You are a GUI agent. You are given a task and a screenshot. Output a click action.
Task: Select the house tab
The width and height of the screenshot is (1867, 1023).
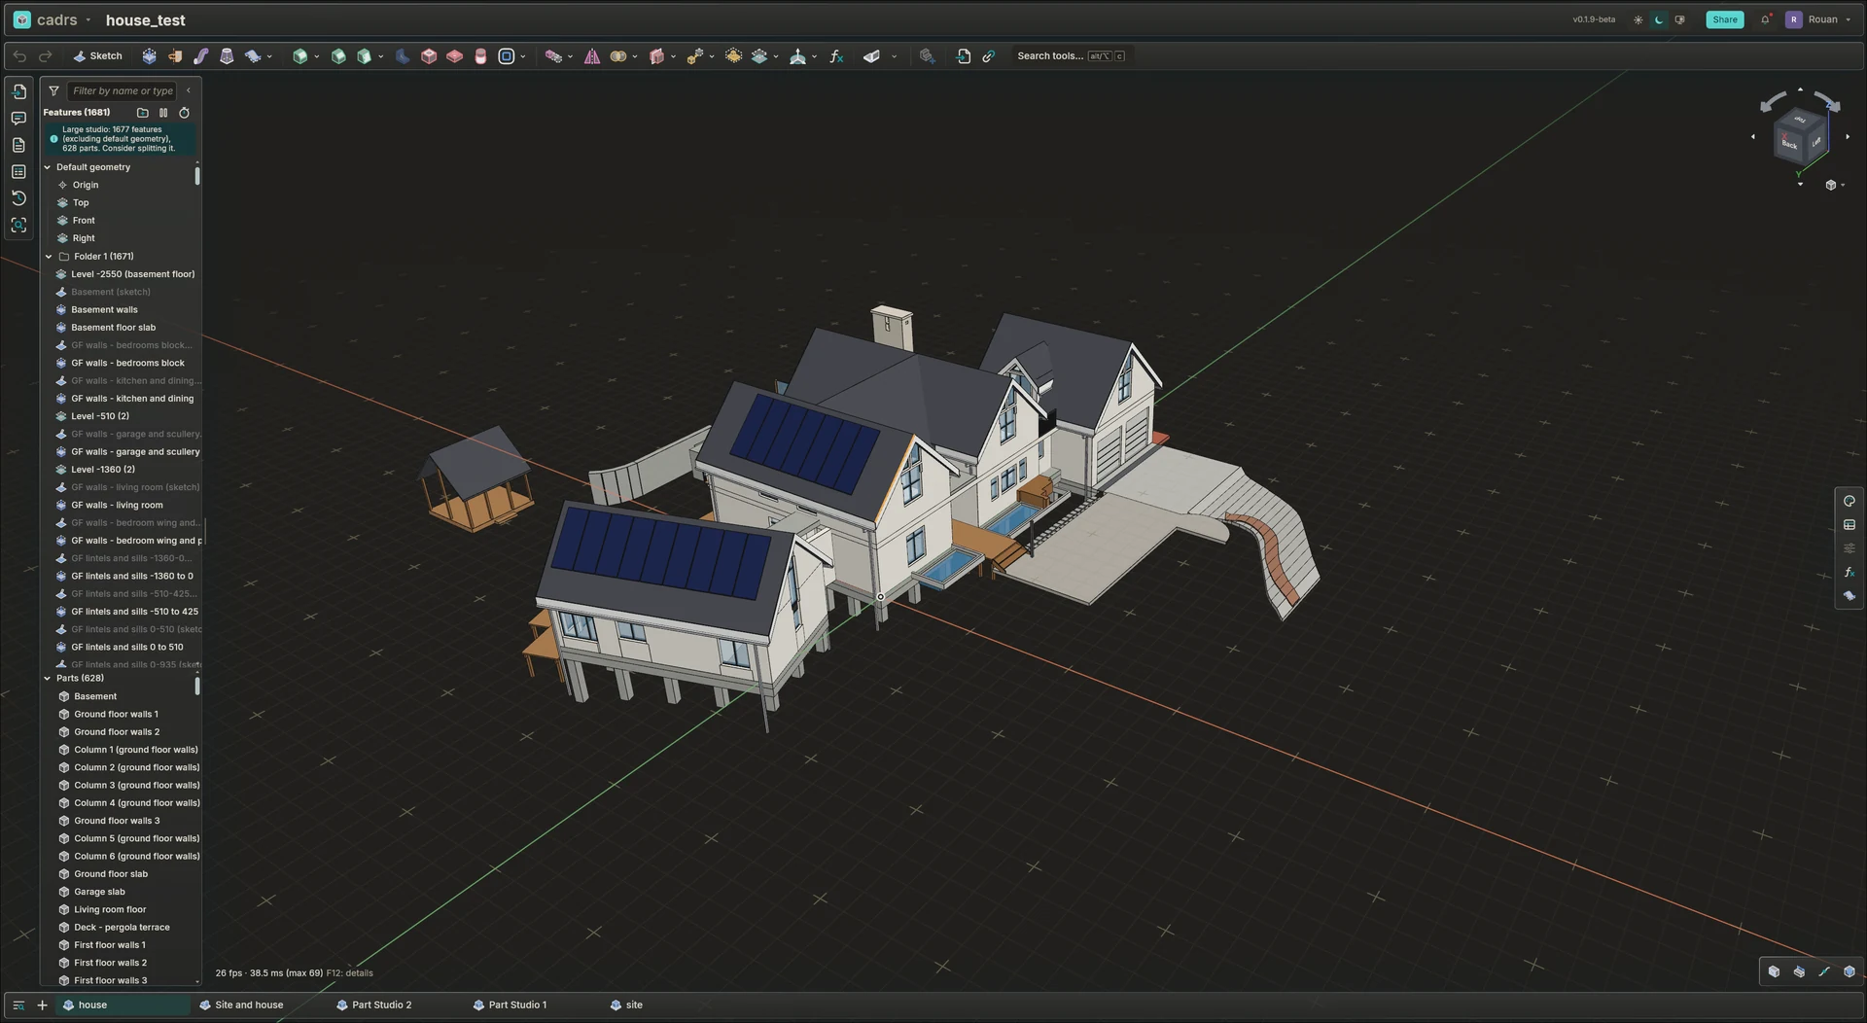pyautogui.click(x=124, y=1005)
